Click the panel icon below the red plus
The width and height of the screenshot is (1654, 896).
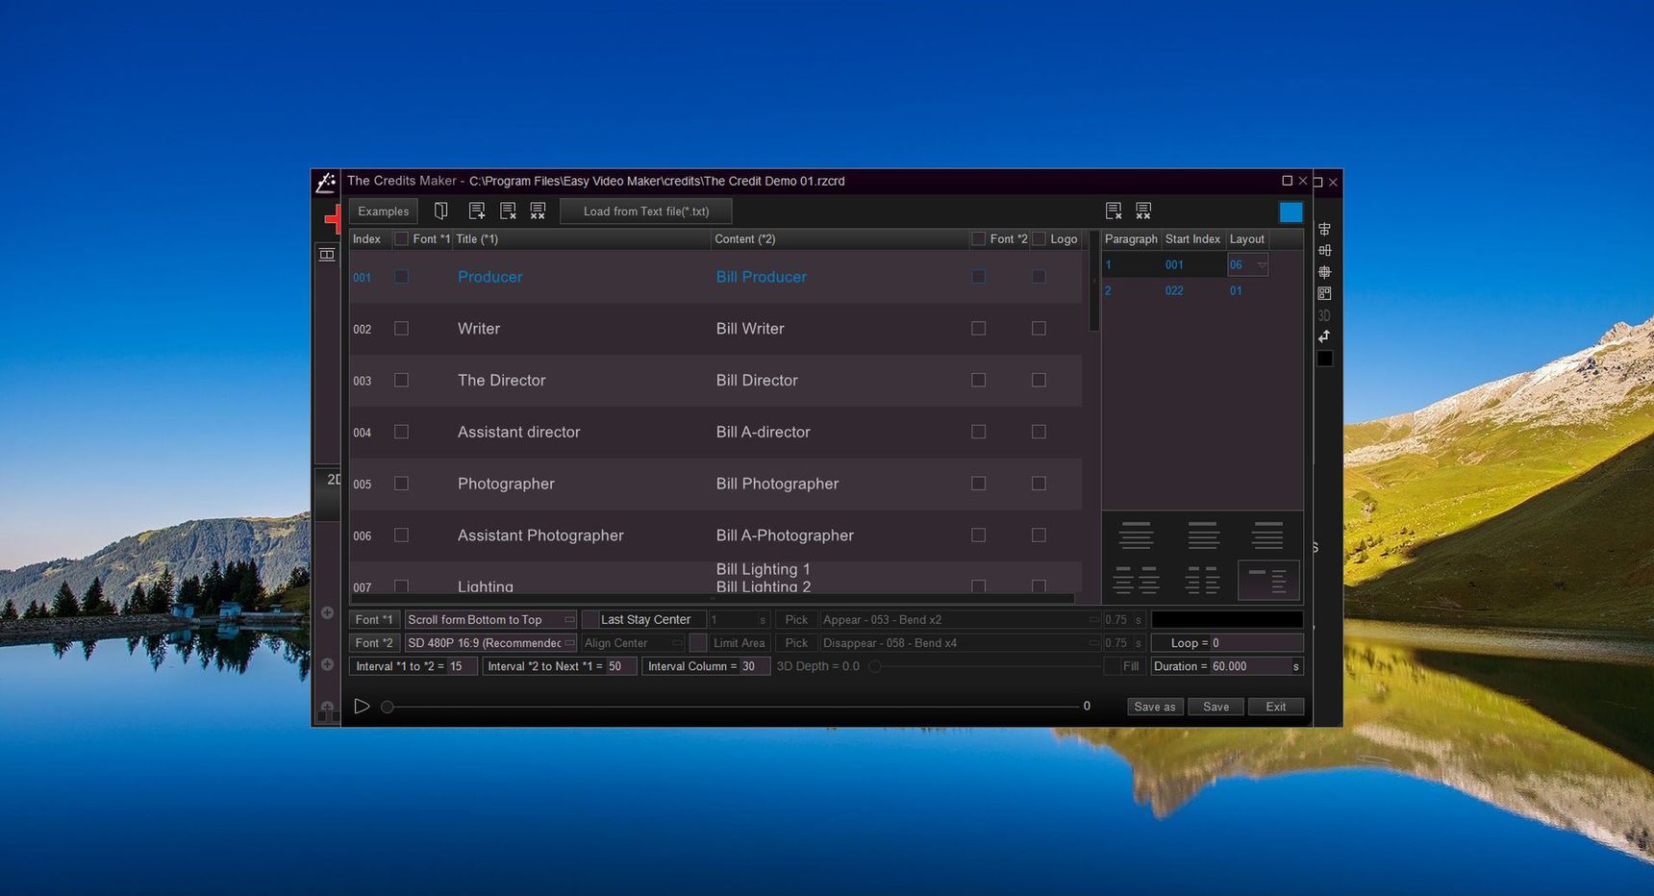click(x=327, y=255)
